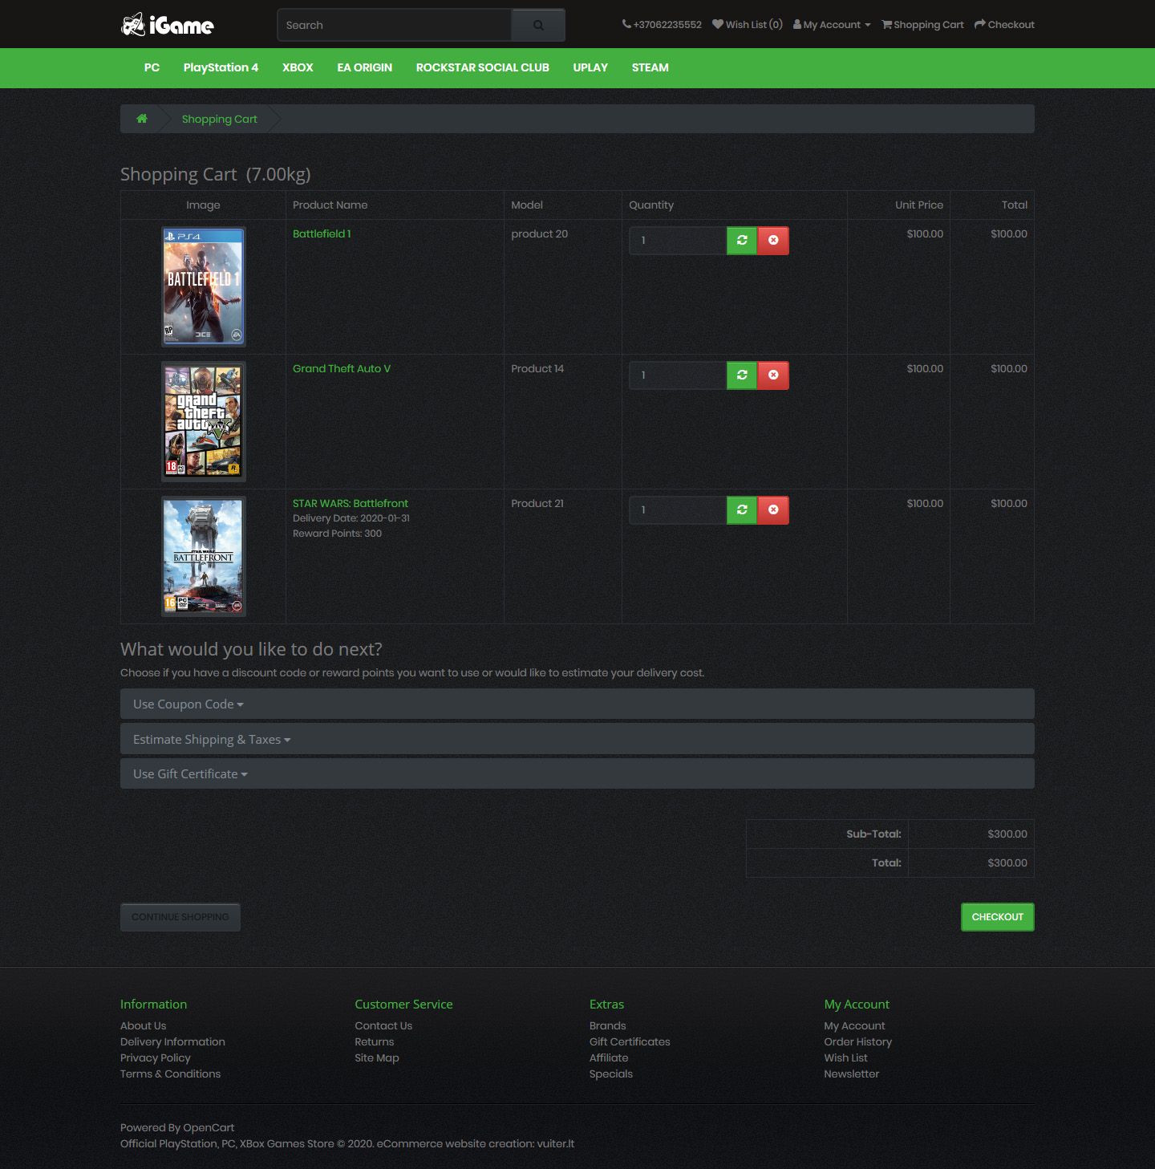
Task: Open Order History footer link
Action: tap(858, 1041)
